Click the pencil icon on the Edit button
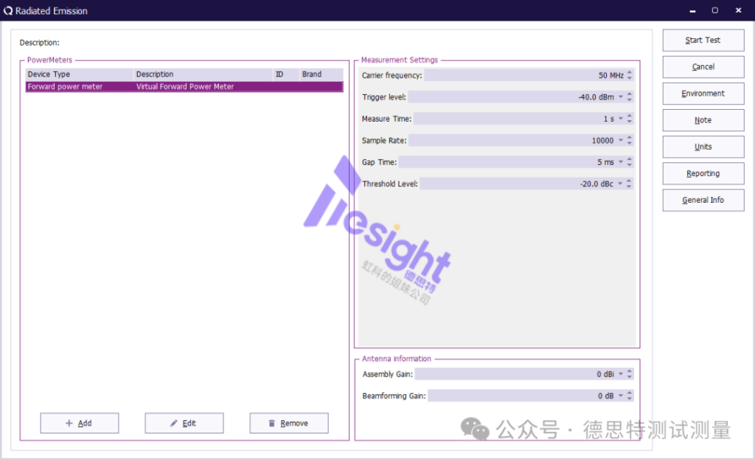Screen dimensions: 755x460 click(174, 423)
